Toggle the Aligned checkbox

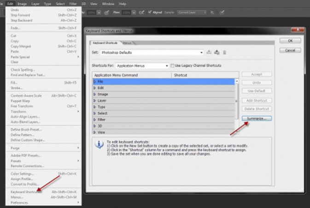[x=150, y=12]
